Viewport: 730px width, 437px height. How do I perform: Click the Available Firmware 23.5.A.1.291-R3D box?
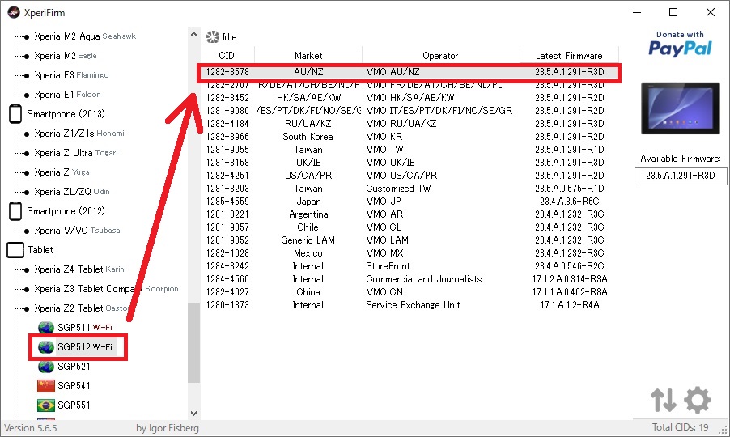pos(680,176)
